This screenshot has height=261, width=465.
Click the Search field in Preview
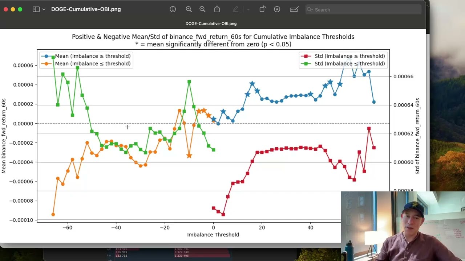tap(363, 9)
